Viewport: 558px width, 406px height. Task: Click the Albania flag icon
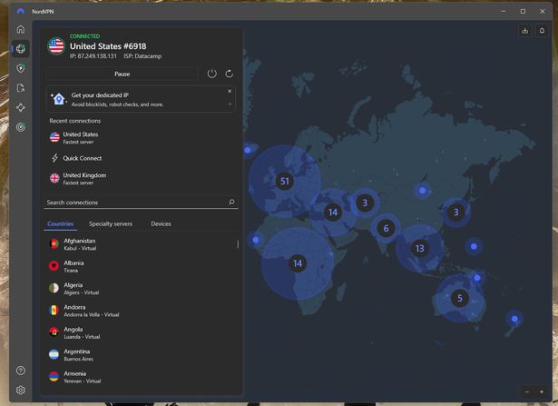(x=54, y=266)
